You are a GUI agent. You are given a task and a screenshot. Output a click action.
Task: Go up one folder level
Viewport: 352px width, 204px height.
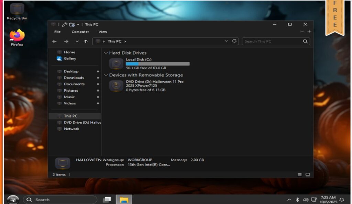[x=86, y=41]
